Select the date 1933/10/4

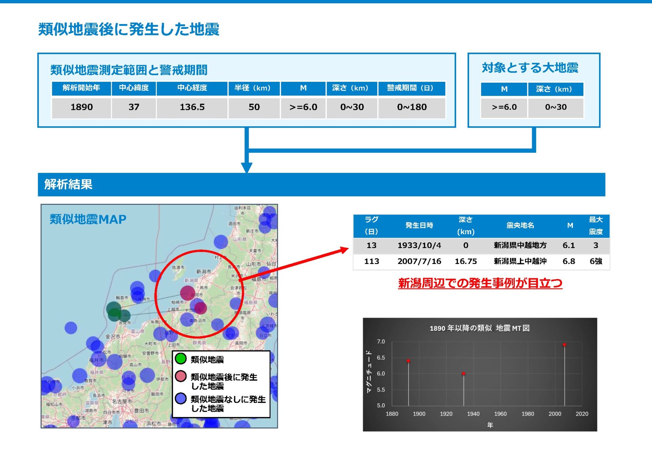(419, 245)
